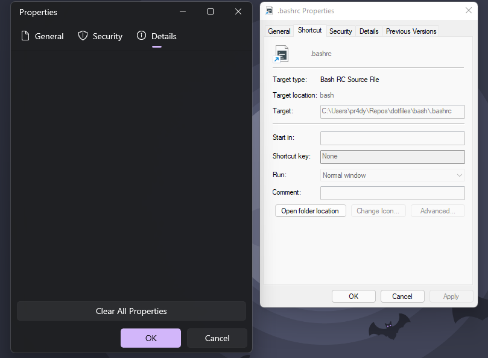Click Apply in .bashrc Properties dialog

(451, 297)
